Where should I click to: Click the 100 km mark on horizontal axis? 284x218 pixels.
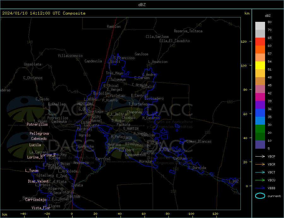[191, 214]
